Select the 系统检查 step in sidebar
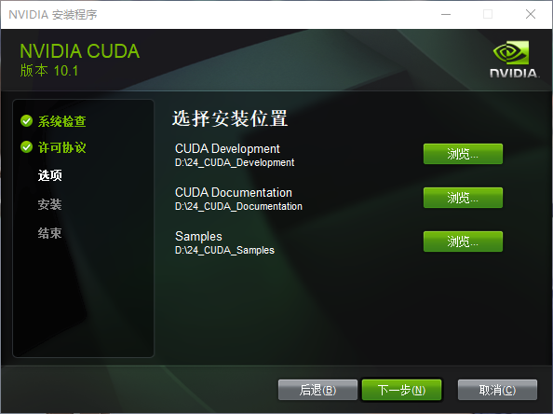This screenshot has width=553, height=414. (x=62, y=121)
